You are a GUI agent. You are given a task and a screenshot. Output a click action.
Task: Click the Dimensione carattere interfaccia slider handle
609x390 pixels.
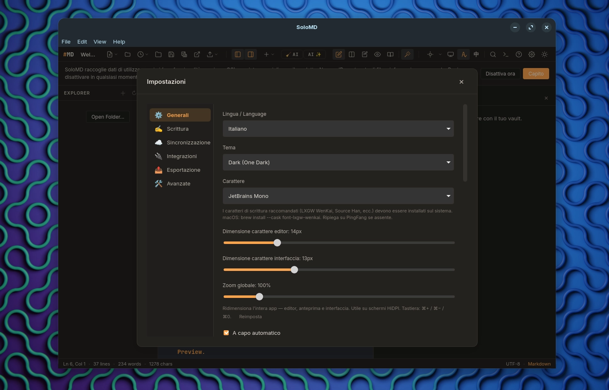pyautogui.click(x=294, y=270)
